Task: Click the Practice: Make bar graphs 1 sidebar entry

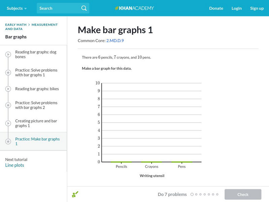Action: pos(37,141)
